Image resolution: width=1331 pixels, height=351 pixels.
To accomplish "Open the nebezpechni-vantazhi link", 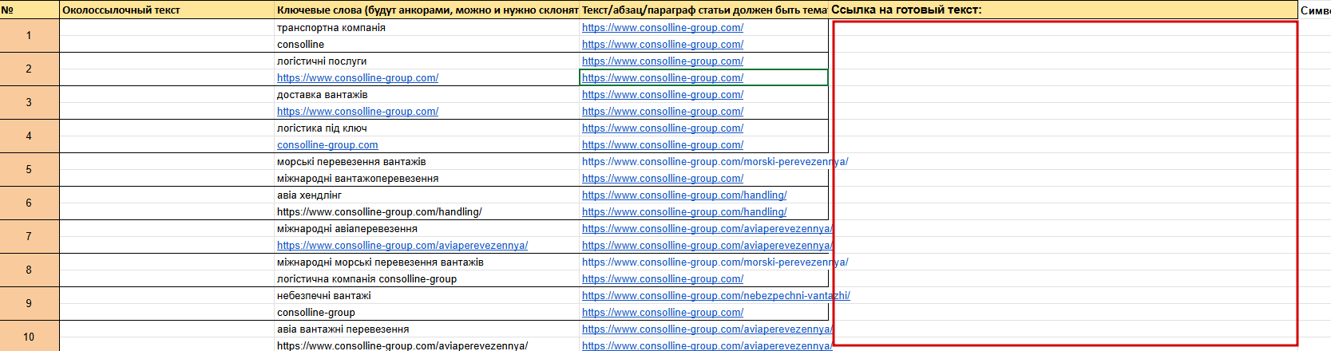I will point(716,296).
